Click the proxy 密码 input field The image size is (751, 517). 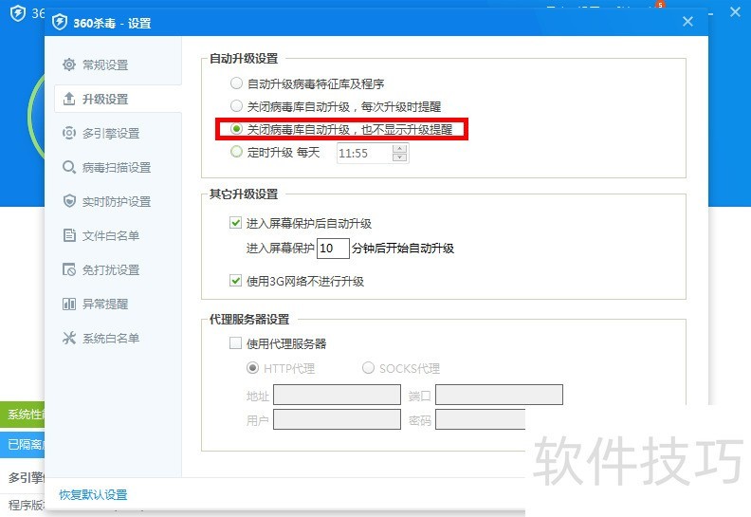pos(481,419)
